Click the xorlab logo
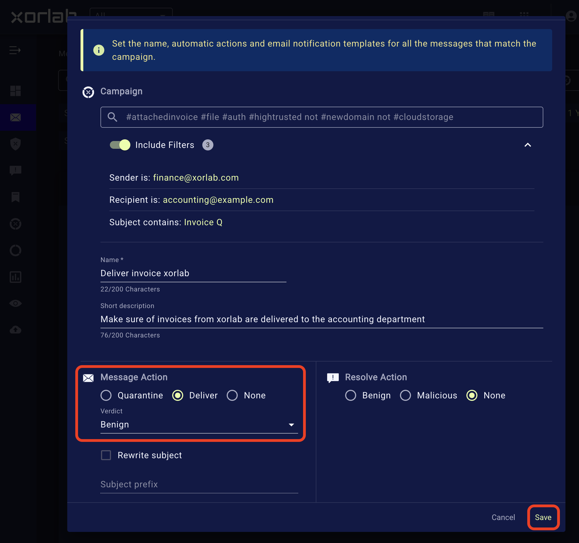The image size is (579, 543). click(x=44, y=16)
